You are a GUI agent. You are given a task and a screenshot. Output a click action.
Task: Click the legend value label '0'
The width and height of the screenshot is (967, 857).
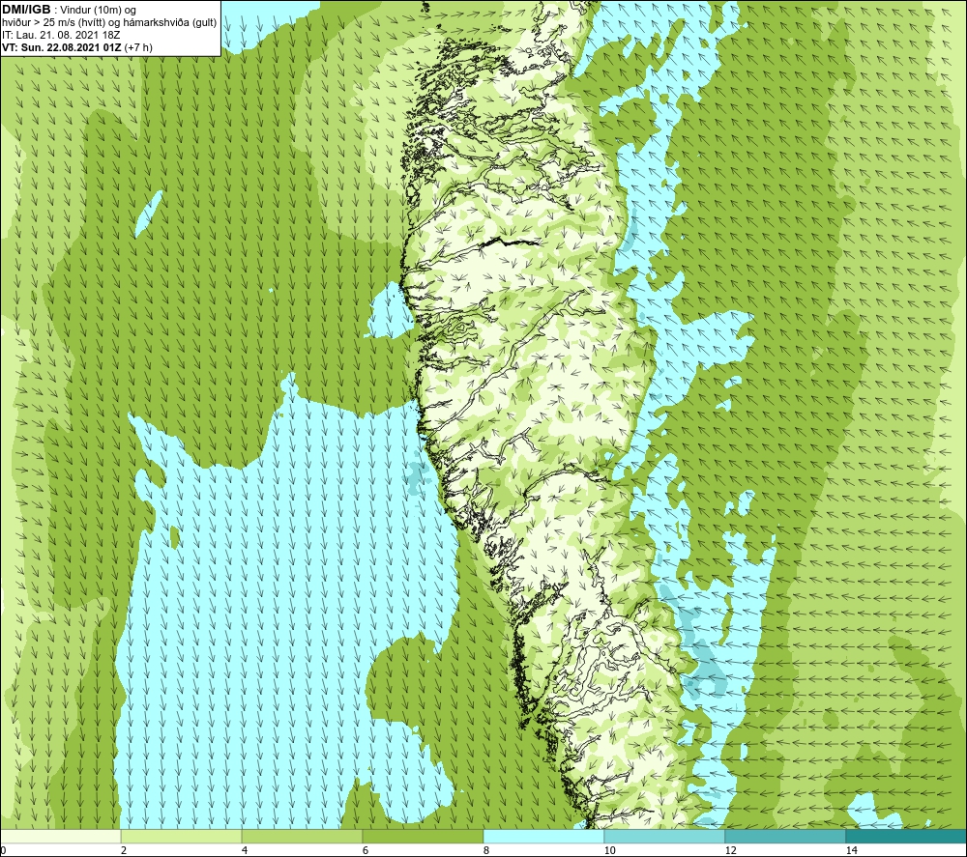(x=3, y=850)
